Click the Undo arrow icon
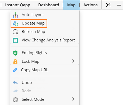The width and height of the screenshot is (123, 105). click(x=15, y=83)
